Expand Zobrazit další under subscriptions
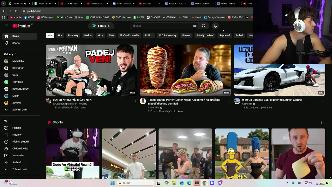Viewport: 332px width, 187px height. point(20,110)
